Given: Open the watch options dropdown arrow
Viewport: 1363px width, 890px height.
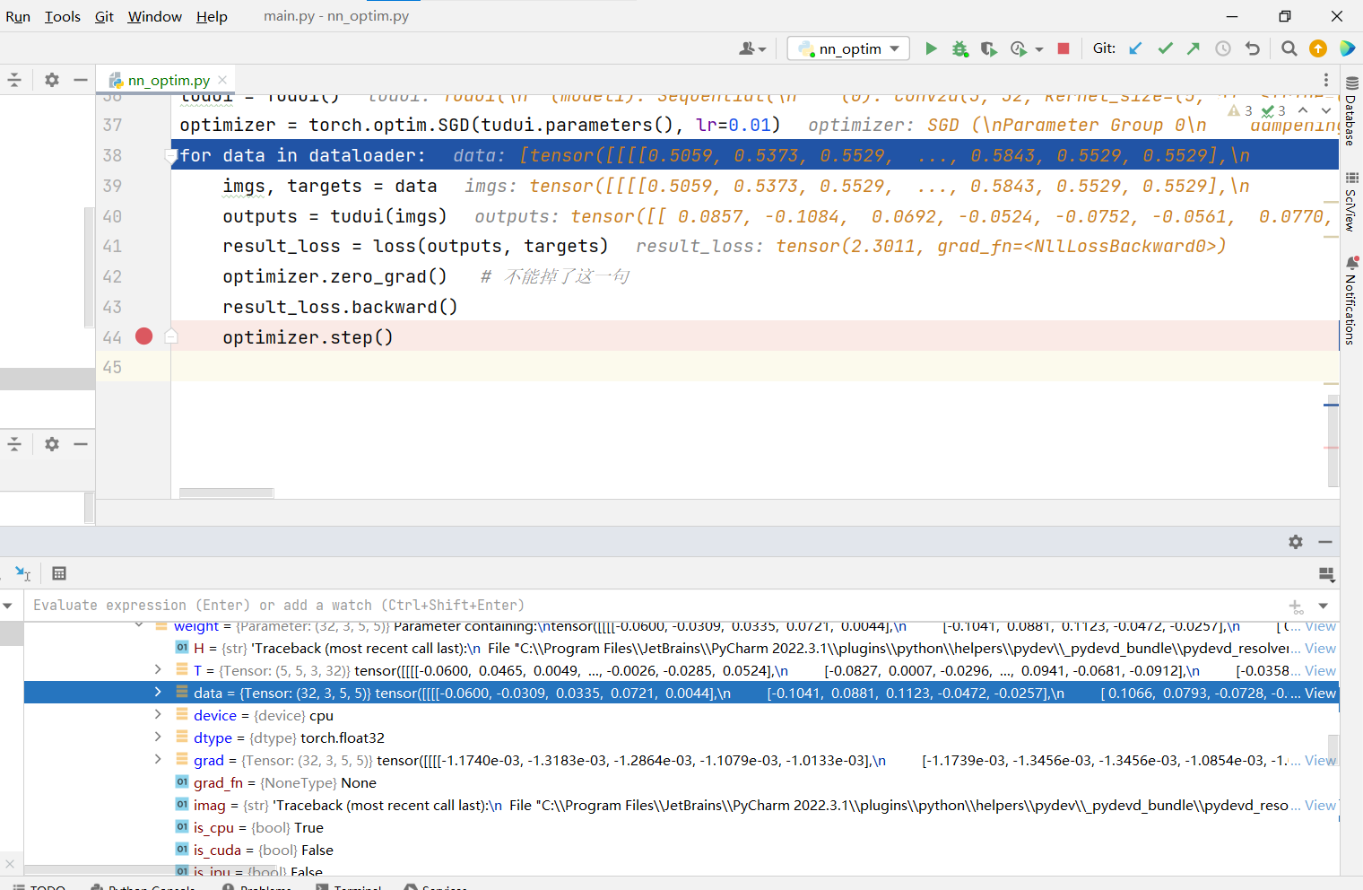Looking at the screenshot, I should coord(1323,606).
